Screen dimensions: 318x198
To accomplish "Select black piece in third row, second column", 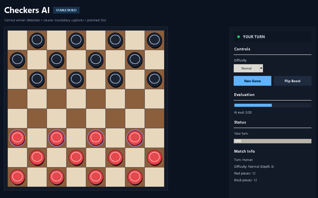I will click(x=37, y=79).
